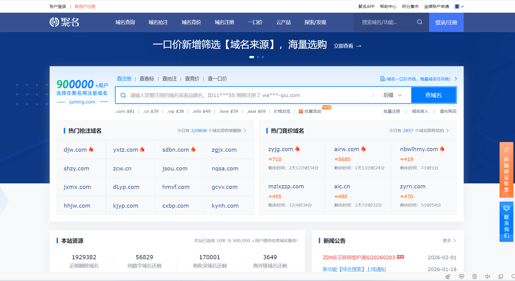Click the heart-rate health icon in the status bar
515x281 pixels.
click(x=461, y=276)
